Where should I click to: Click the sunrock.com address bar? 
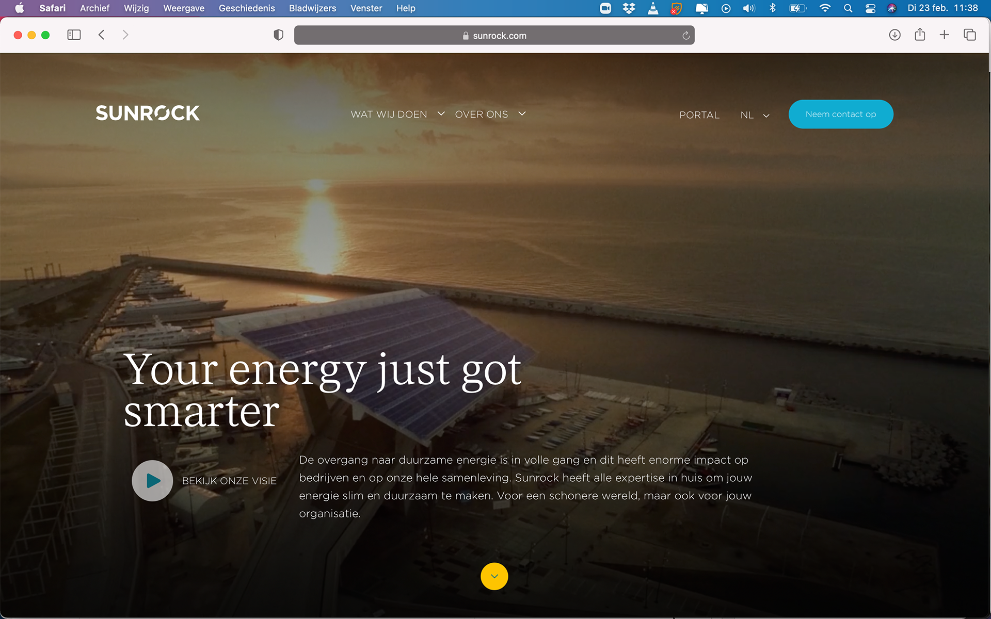494,36
